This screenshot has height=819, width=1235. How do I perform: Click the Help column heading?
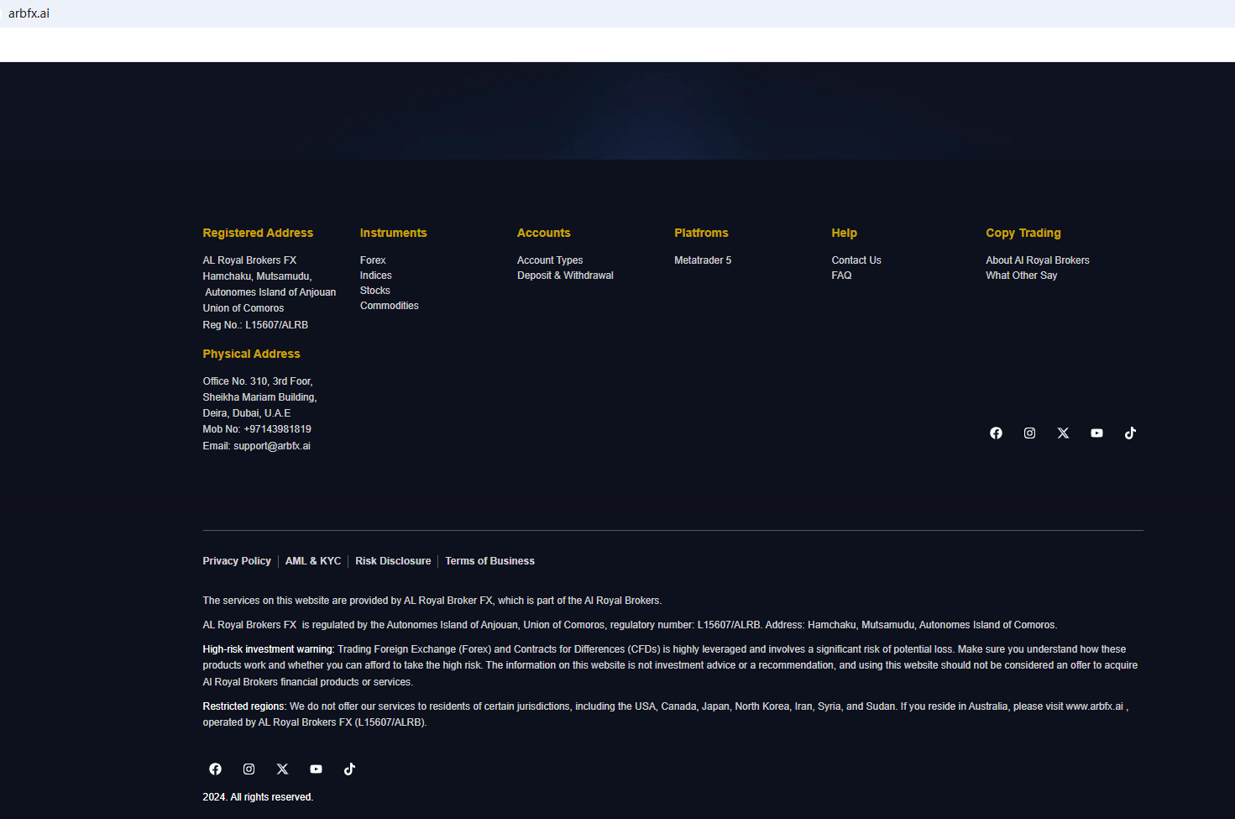845,233
